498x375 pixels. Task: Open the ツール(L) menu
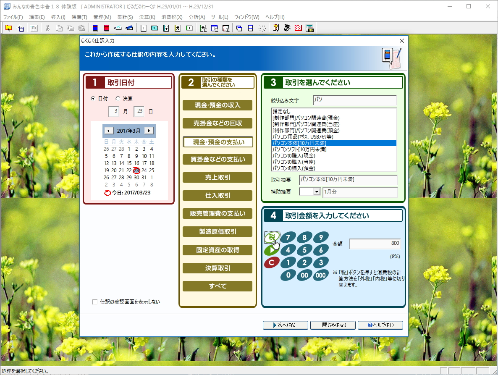(x=220, y=17)
